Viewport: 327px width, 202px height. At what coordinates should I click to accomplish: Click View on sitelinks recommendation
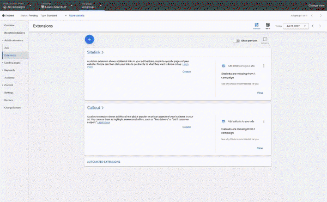tap(260, 93)
